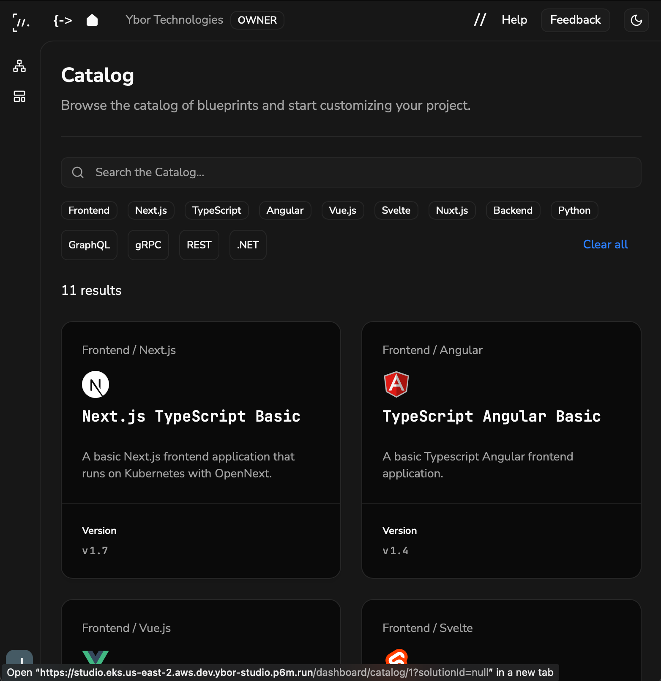Viewport: 661px width, 681px height.
Task: Toggle the Nuxt.js filter chip
Action: pyautogui.click(x=452, y=210)
